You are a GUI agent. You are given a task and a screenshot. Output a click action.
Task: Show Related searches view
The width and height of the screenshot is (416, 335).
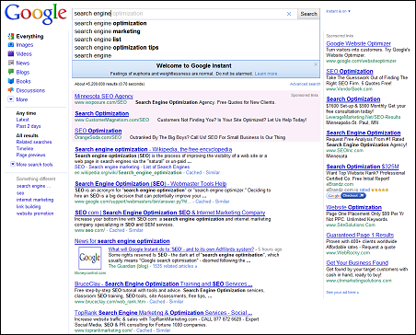click(x=34, y=142)
